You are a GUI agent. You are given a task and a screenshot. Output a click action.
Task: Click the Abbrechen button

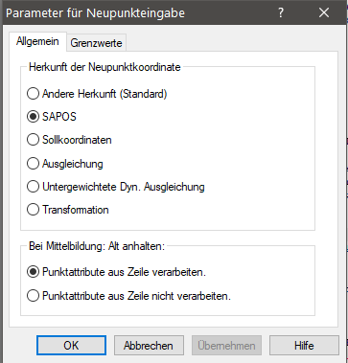pos(149,346)
